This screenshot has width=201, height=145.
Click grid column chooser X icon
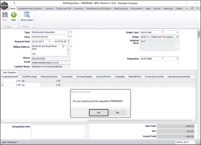tap(2, 77)
